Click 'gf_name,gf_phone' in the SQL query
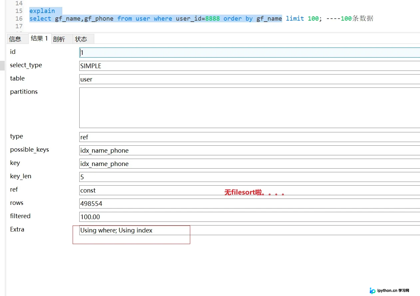 coord(84,18)
